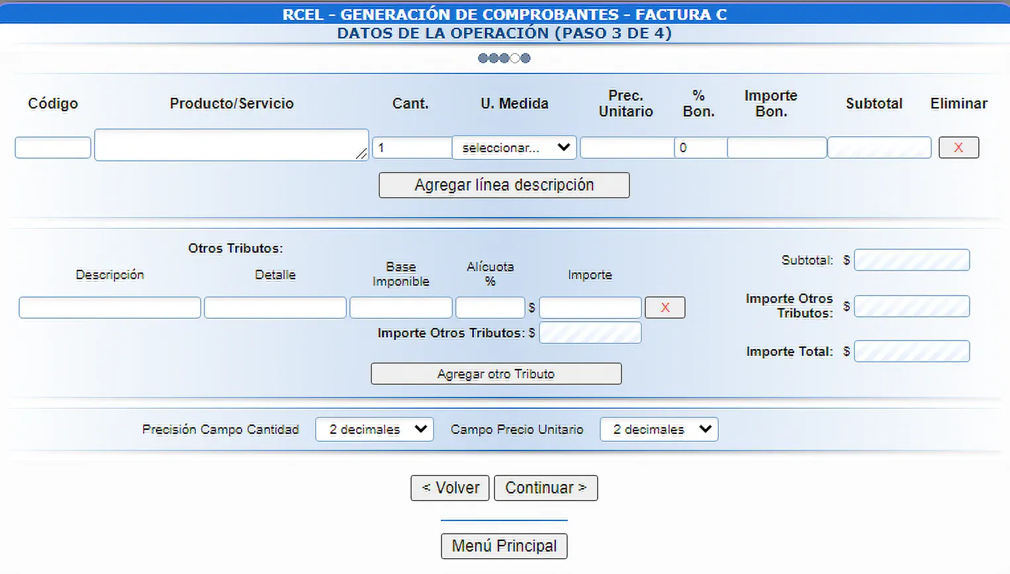The height and width of the screenshot is (574, 1010).
Task: Open Campo Precio Unitario decimals dropdown
Action: pos(659,429)
